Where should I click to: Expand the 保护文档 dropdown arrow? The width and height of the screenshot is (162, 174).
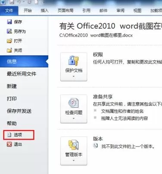[x=74, y=76]
